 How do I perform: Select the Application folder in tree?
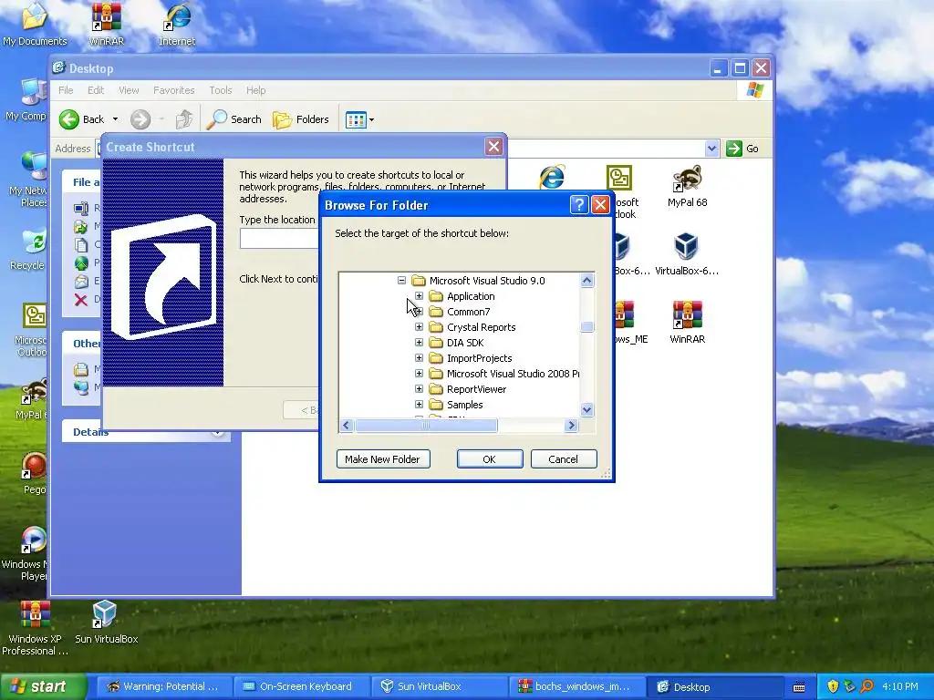click(471, 296)
